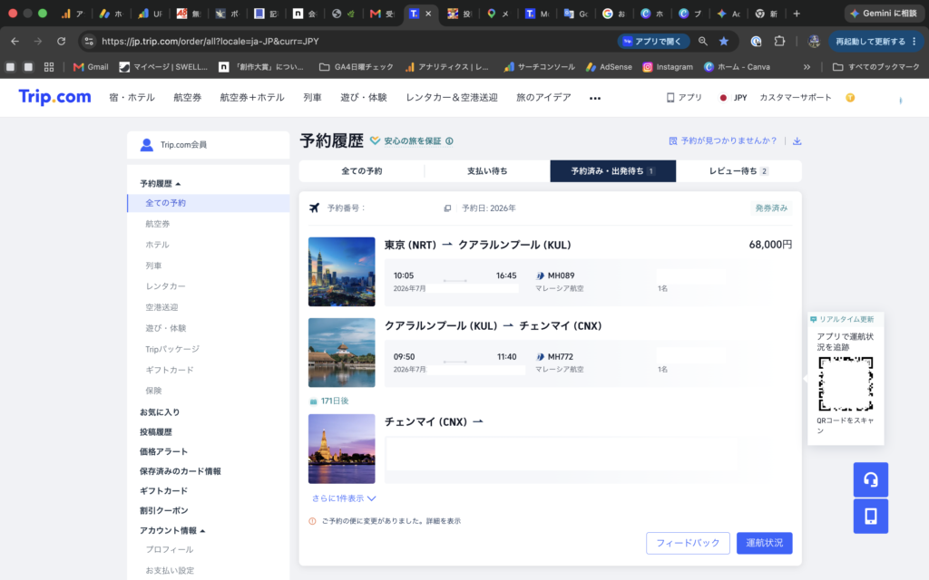
Task: Open a new browser tab with plus
Action: pos(797,14)
